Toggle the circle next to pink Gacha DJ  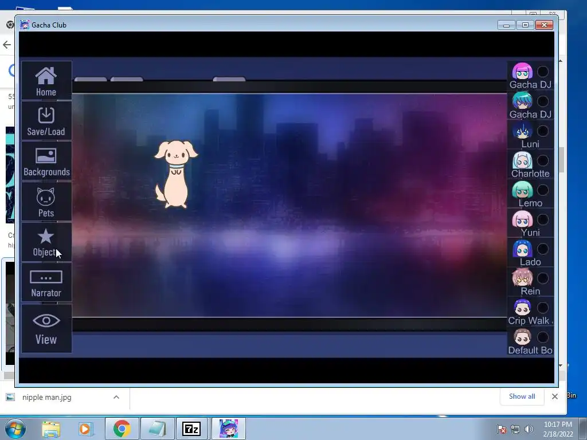click(x=543, y=72)
